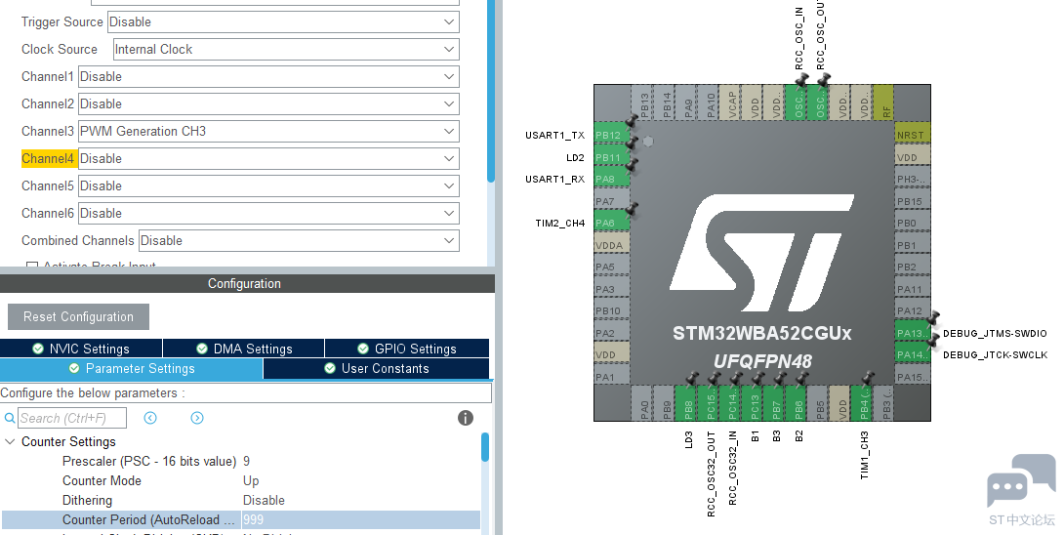The height and width of the screenshot is (535, 1064).
Task: Open the Channel1 dropdown
Action: point(268,76)
